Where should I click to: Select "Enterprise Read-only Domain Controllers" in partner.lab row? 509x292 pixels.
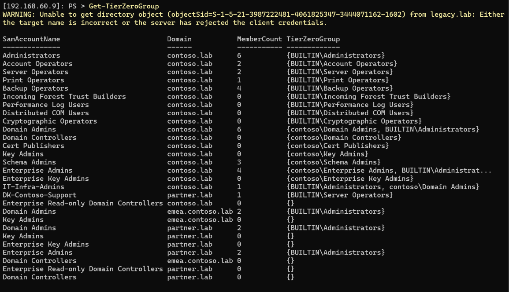tap(82, 269)
